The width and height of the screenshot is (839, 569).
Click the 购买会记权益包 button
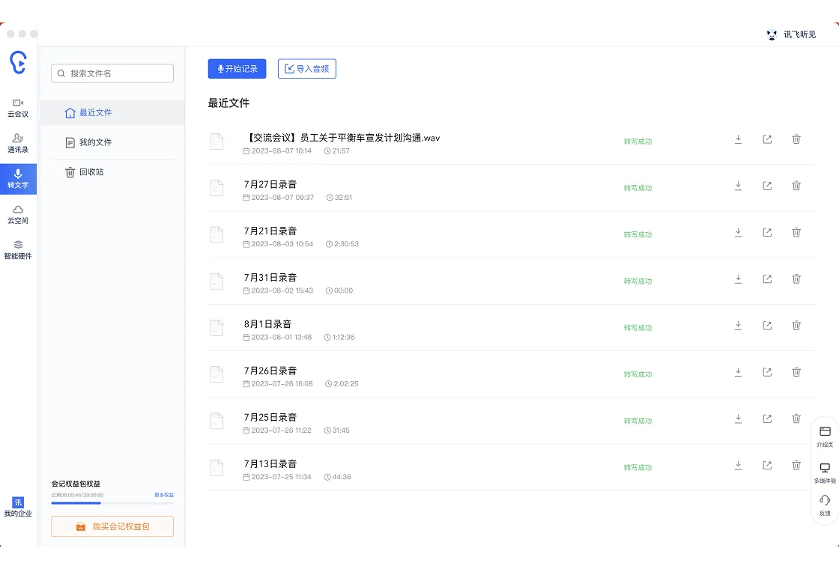pos(112,526)
